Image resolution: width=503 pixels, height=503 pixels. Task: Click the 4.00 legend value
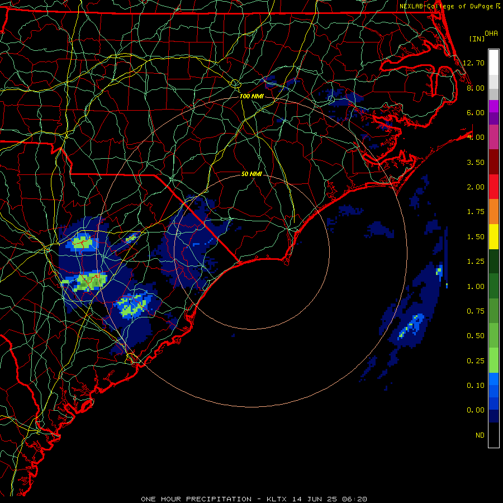pyautogui.click(x=476, y=137)
